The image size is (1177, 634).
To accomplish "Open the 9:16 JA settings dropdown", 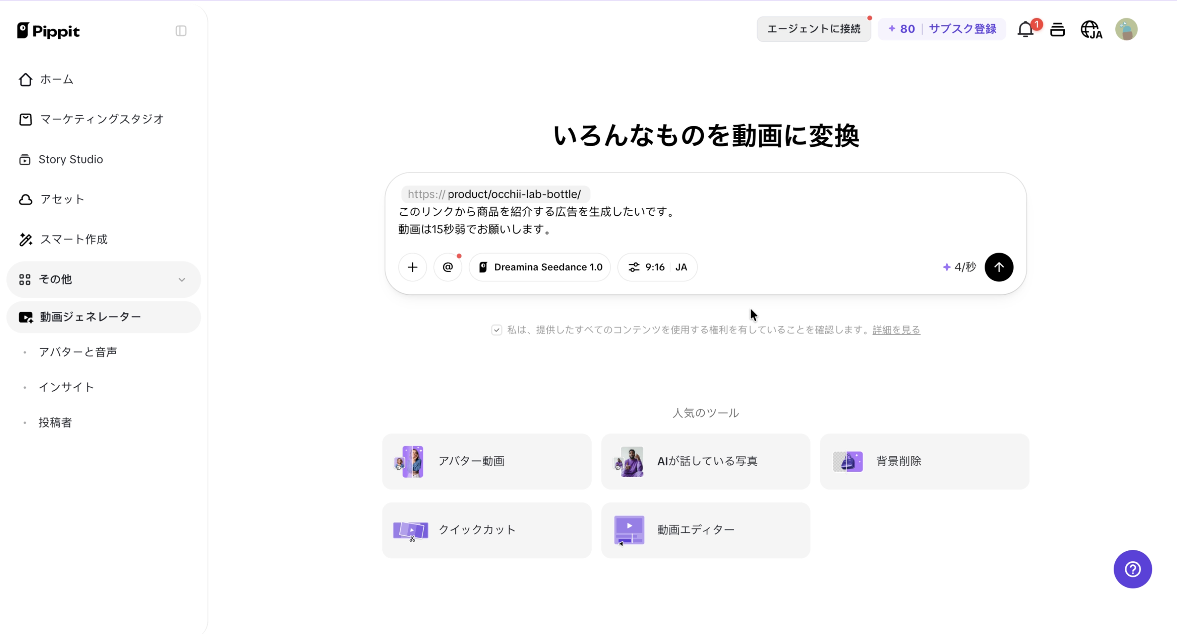I will [657, 267].
